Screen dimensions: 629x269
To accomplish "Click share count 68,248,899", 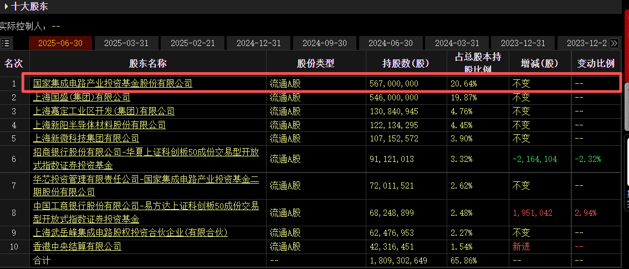I will [x=391, y=212].
